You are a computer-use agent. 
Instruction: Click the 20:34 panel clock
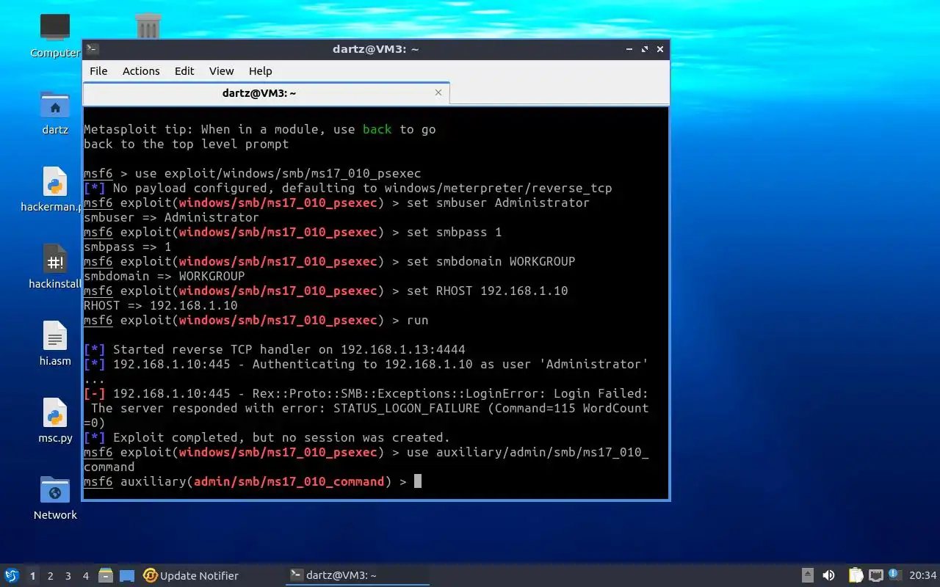tap(923, 575)
